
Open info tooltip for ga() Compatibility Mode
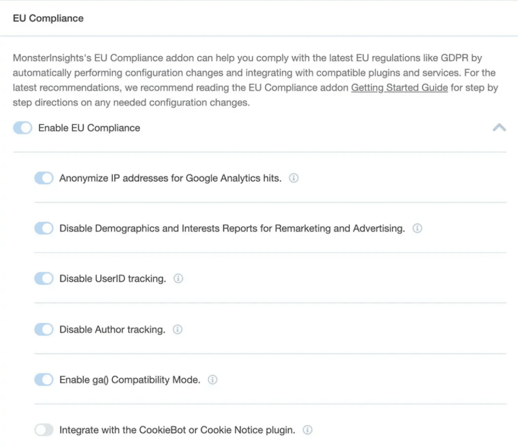pos(213,380)
